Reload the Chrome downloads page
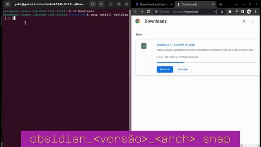 (148, 11)
